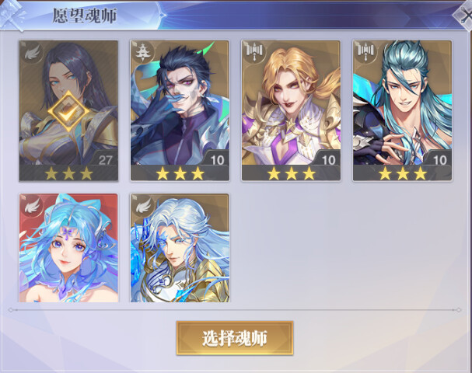Select the blonde character in gold armor

point(291,110)
